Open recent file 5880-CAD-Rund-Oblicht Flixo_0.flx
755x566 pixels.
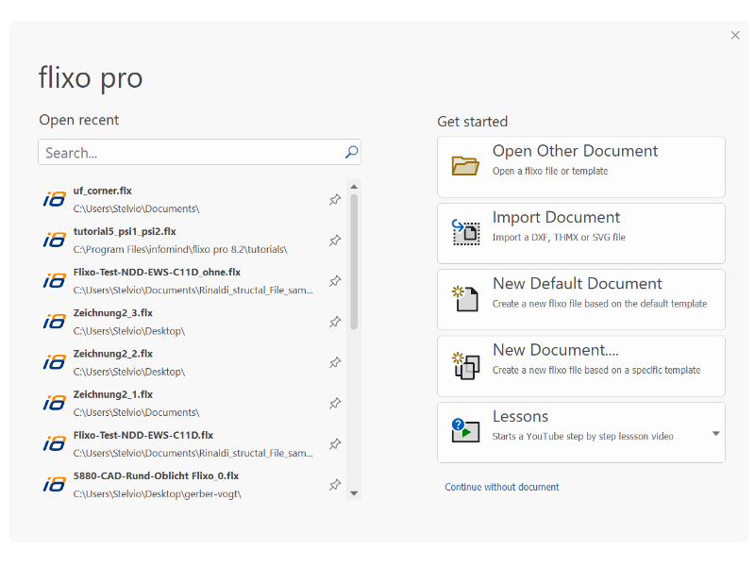[193, 485]
